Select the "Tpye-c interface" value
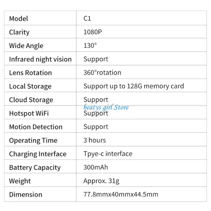 (x=108, y=154)
